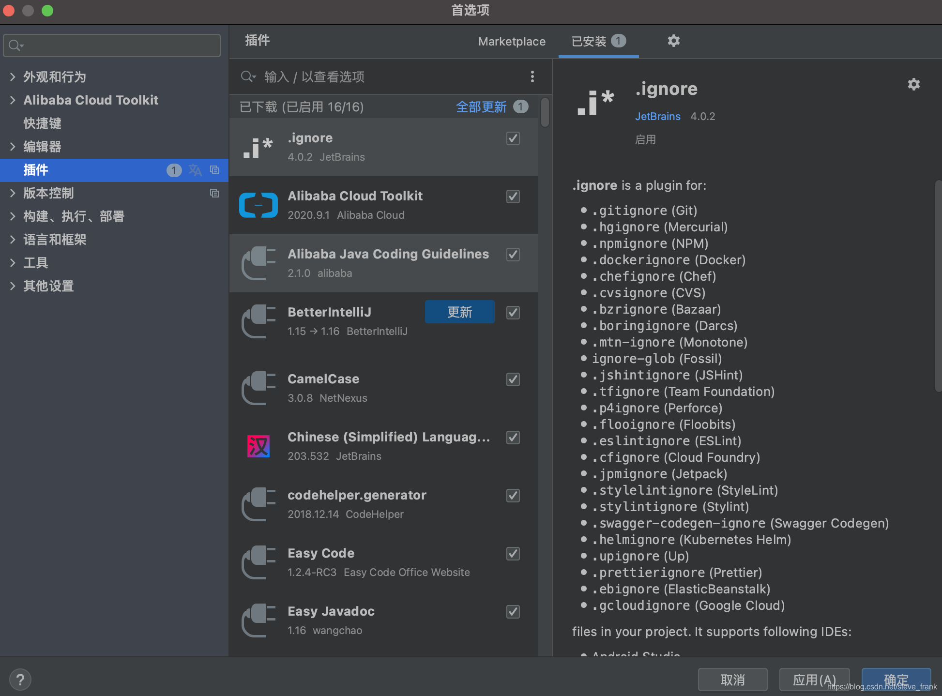Click BetterIntelliJ plug icon
Image resolution: width=942 pixels, height=696 pixels.
pyautogui.click(x=258, y=321)
